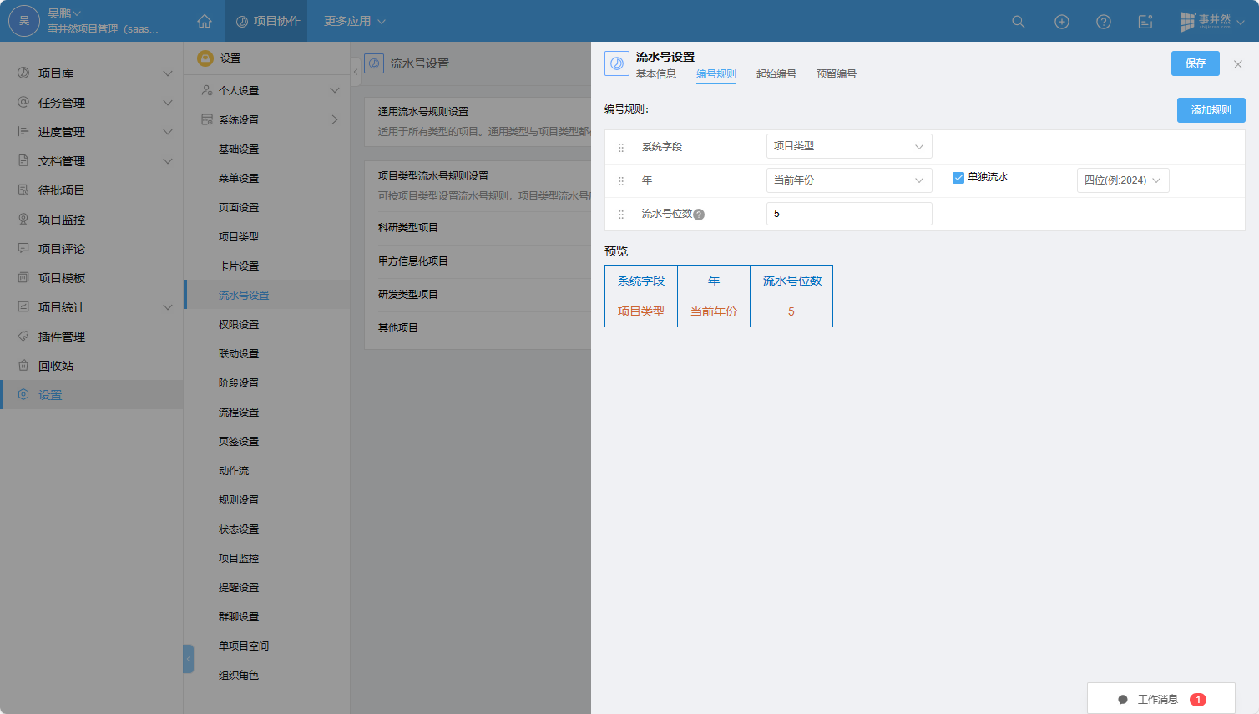Open the 项目协作 top tab
The image size is (1259, 714).
click(x=266, y=21)
